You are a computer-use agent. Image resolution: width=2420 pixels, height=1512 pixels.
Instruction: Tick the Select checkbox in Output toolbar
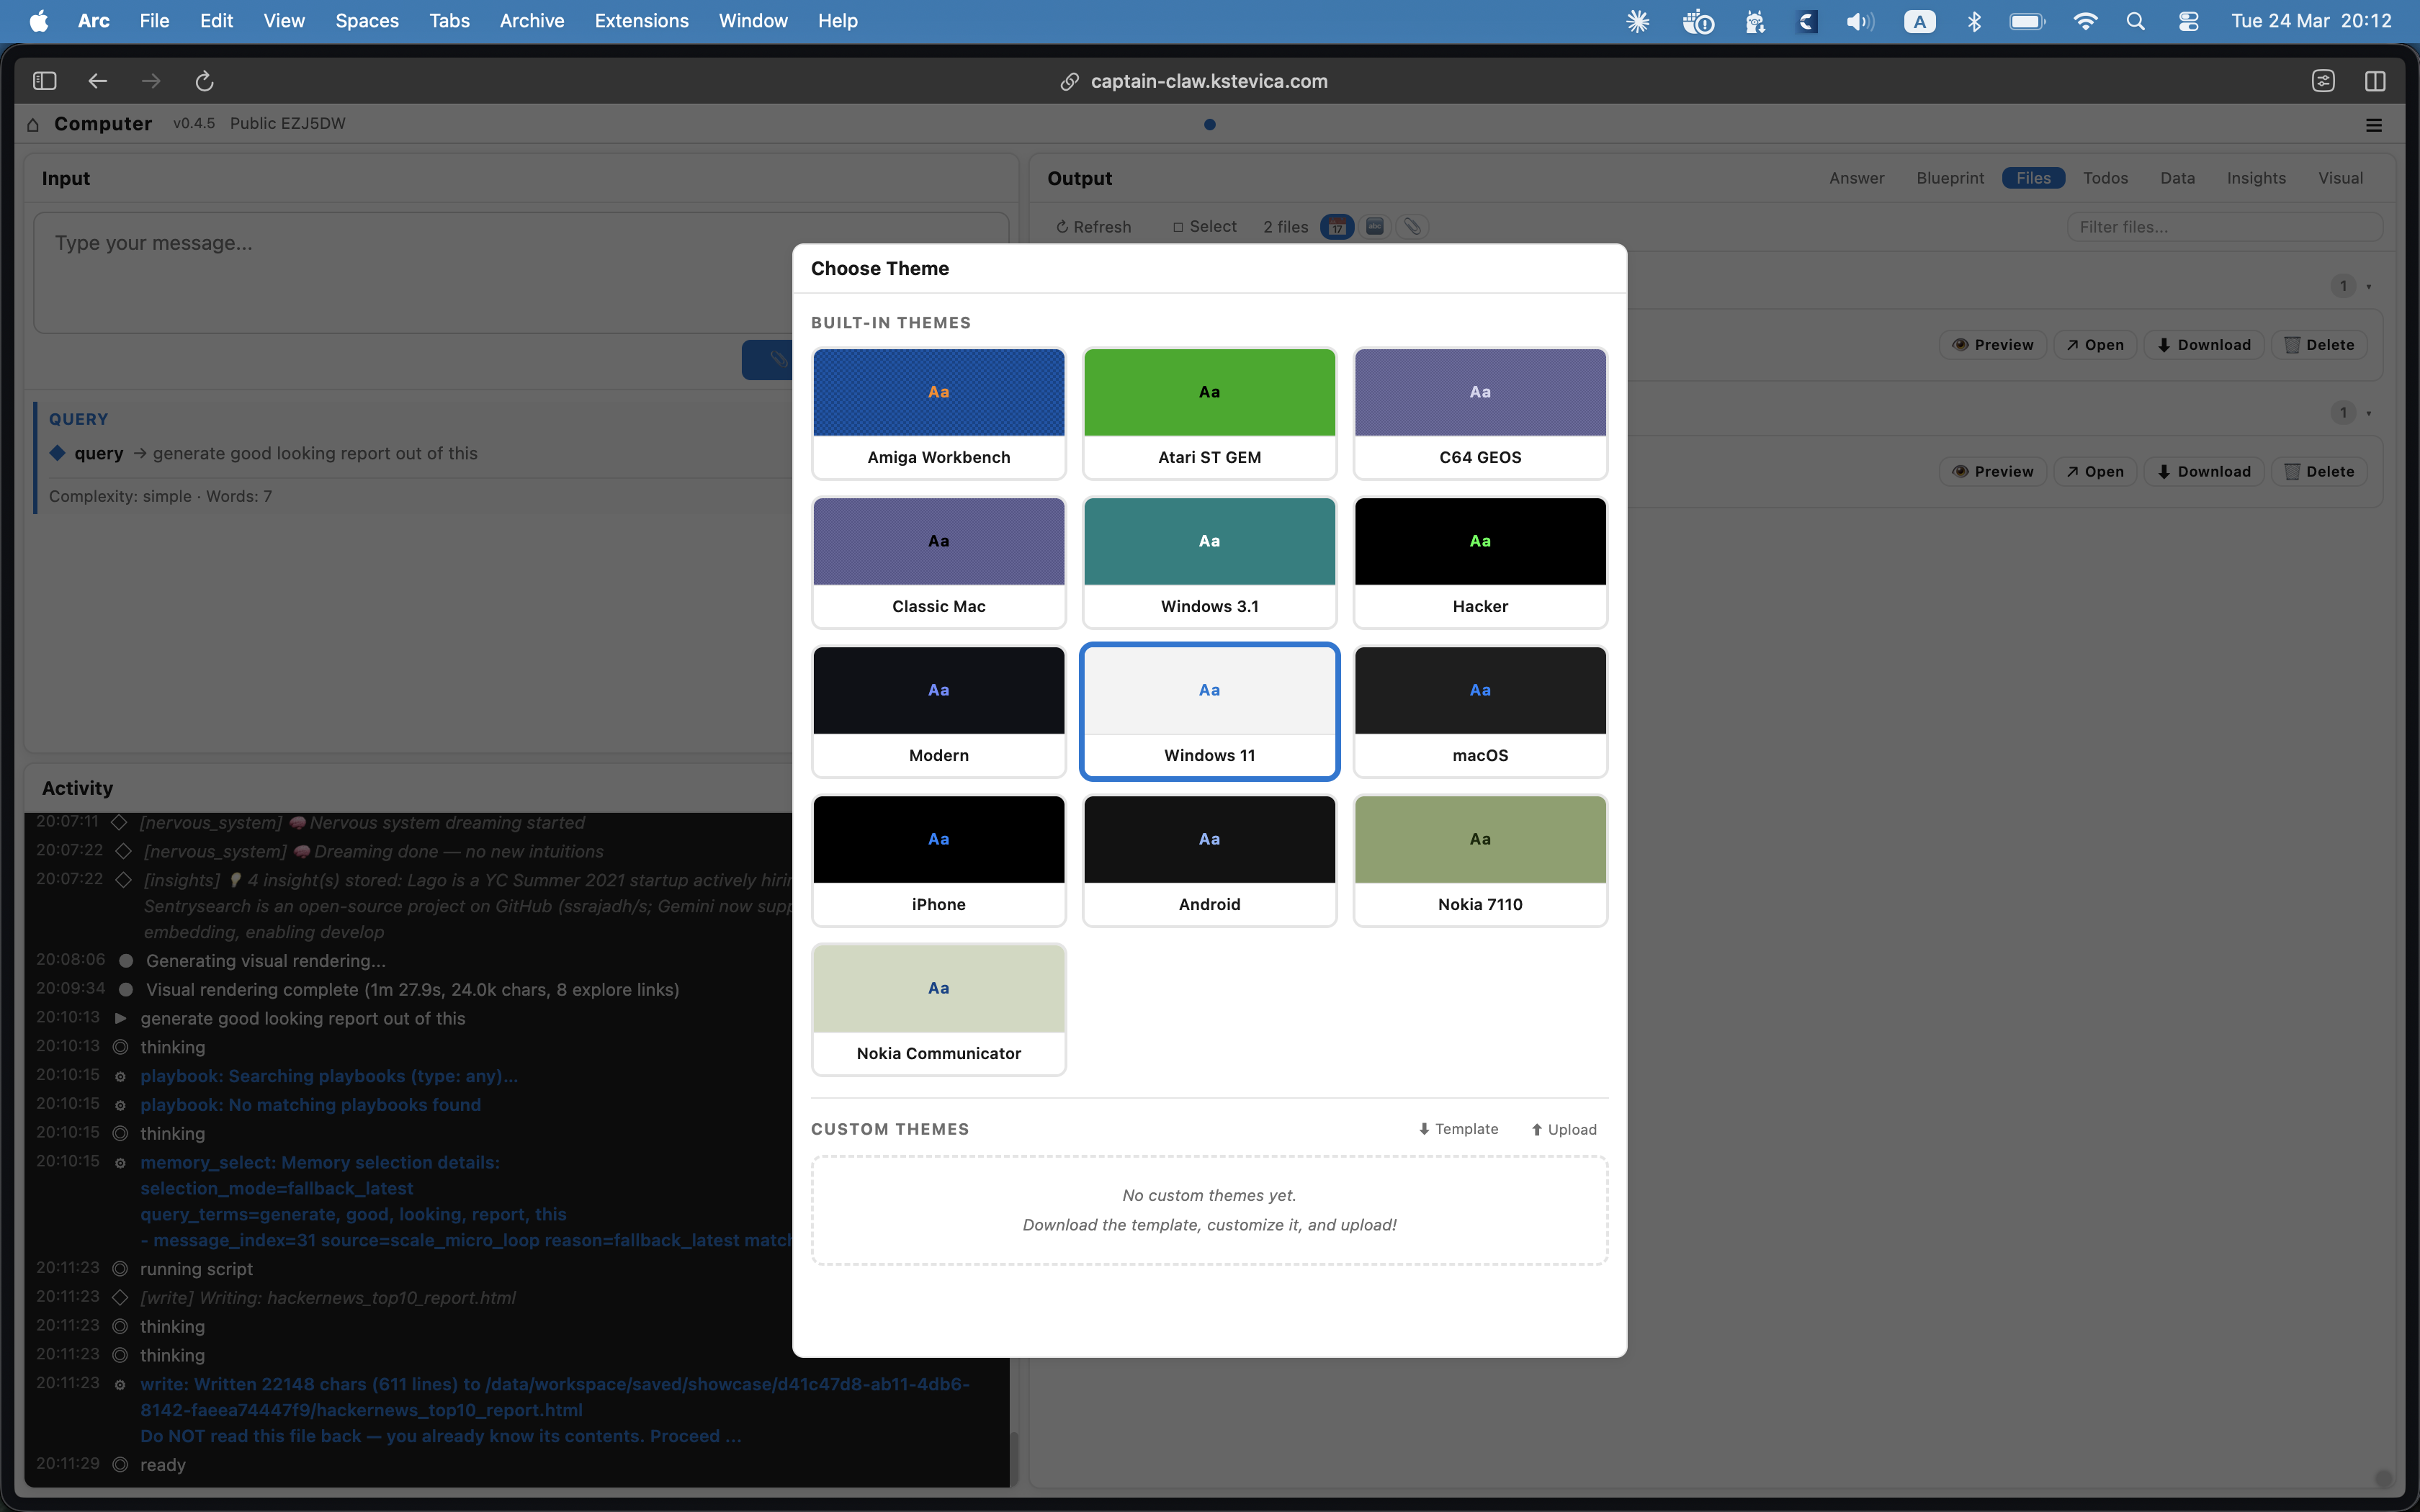tap(1178, 227)
